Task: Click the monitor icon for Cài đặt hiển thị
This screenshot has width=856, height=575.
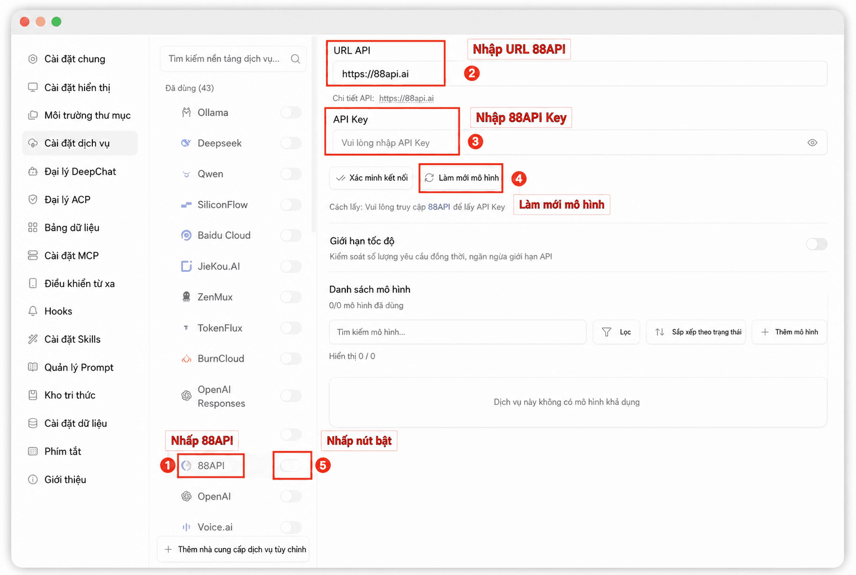Action: point(33,87)
